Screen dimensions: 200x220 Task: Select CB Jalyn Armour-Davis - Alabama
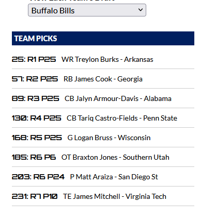pyautogui.click(x=118, y=98)
